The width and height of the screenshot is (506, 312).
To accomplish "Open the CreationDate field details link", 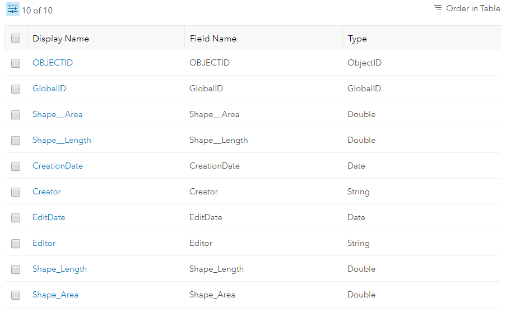I will click(x=58, y=166).
